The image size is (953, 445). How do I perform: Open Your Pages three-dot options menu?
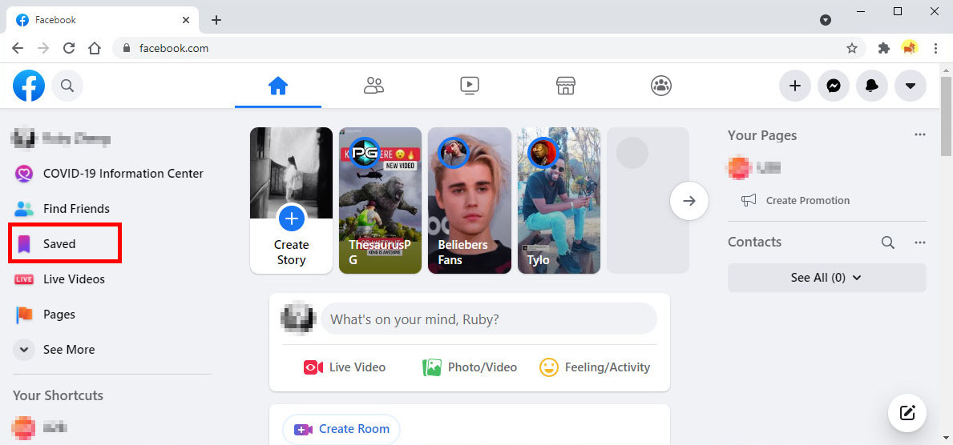click(x=919, y=134)
